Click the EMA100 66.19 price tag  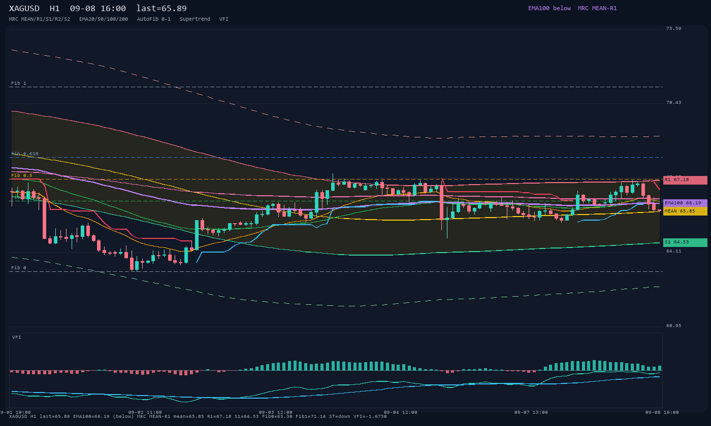click(685, 203)
